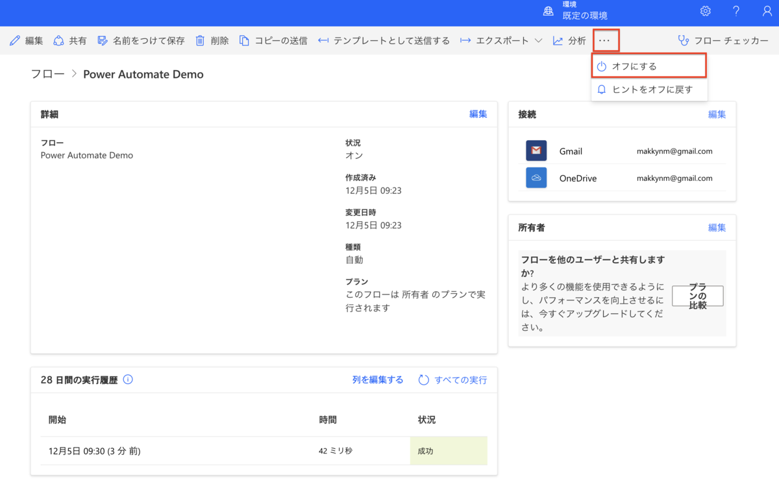The image size is (779, 480).
Task: Click the 自動 type value
Action: click(354, 260)
